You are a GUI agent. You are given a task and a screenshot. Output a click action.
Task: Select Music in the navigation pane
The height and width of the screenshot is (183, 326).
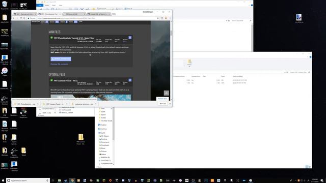pyautogui.click(x=103, y=148)
